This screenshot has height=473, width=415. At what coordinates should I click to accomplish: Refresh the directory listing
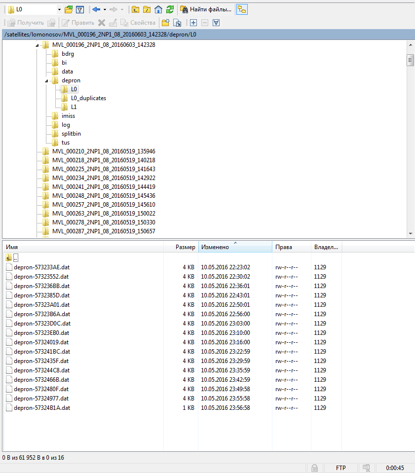[x=170, y=9]
